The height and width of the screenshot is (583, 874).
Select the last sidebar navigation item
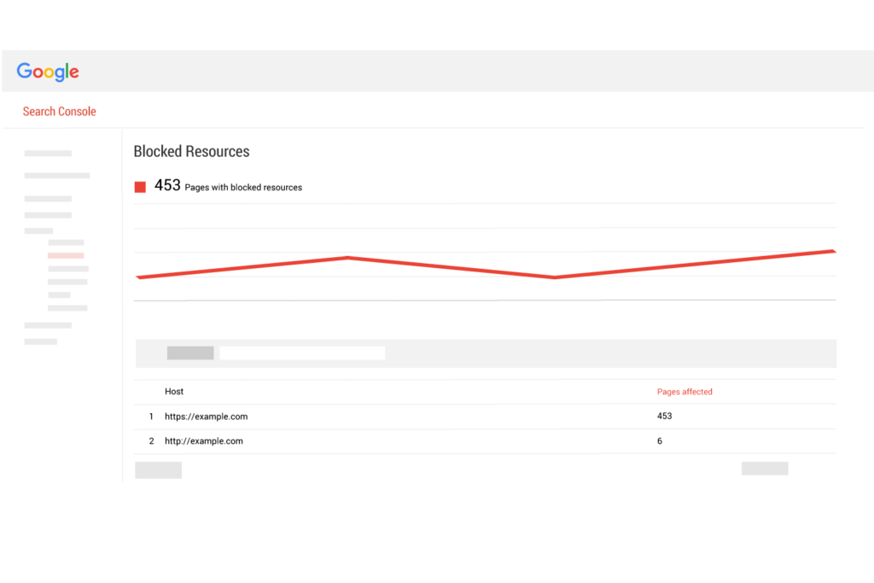coord(40,341)
